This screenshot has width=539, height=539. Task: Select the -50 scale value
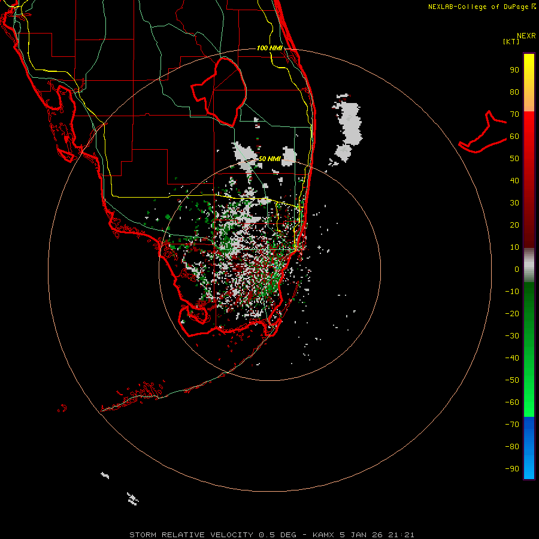(512, 380)
